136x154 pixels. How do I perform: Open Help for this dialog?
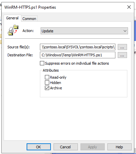click(x=119, y=147)
